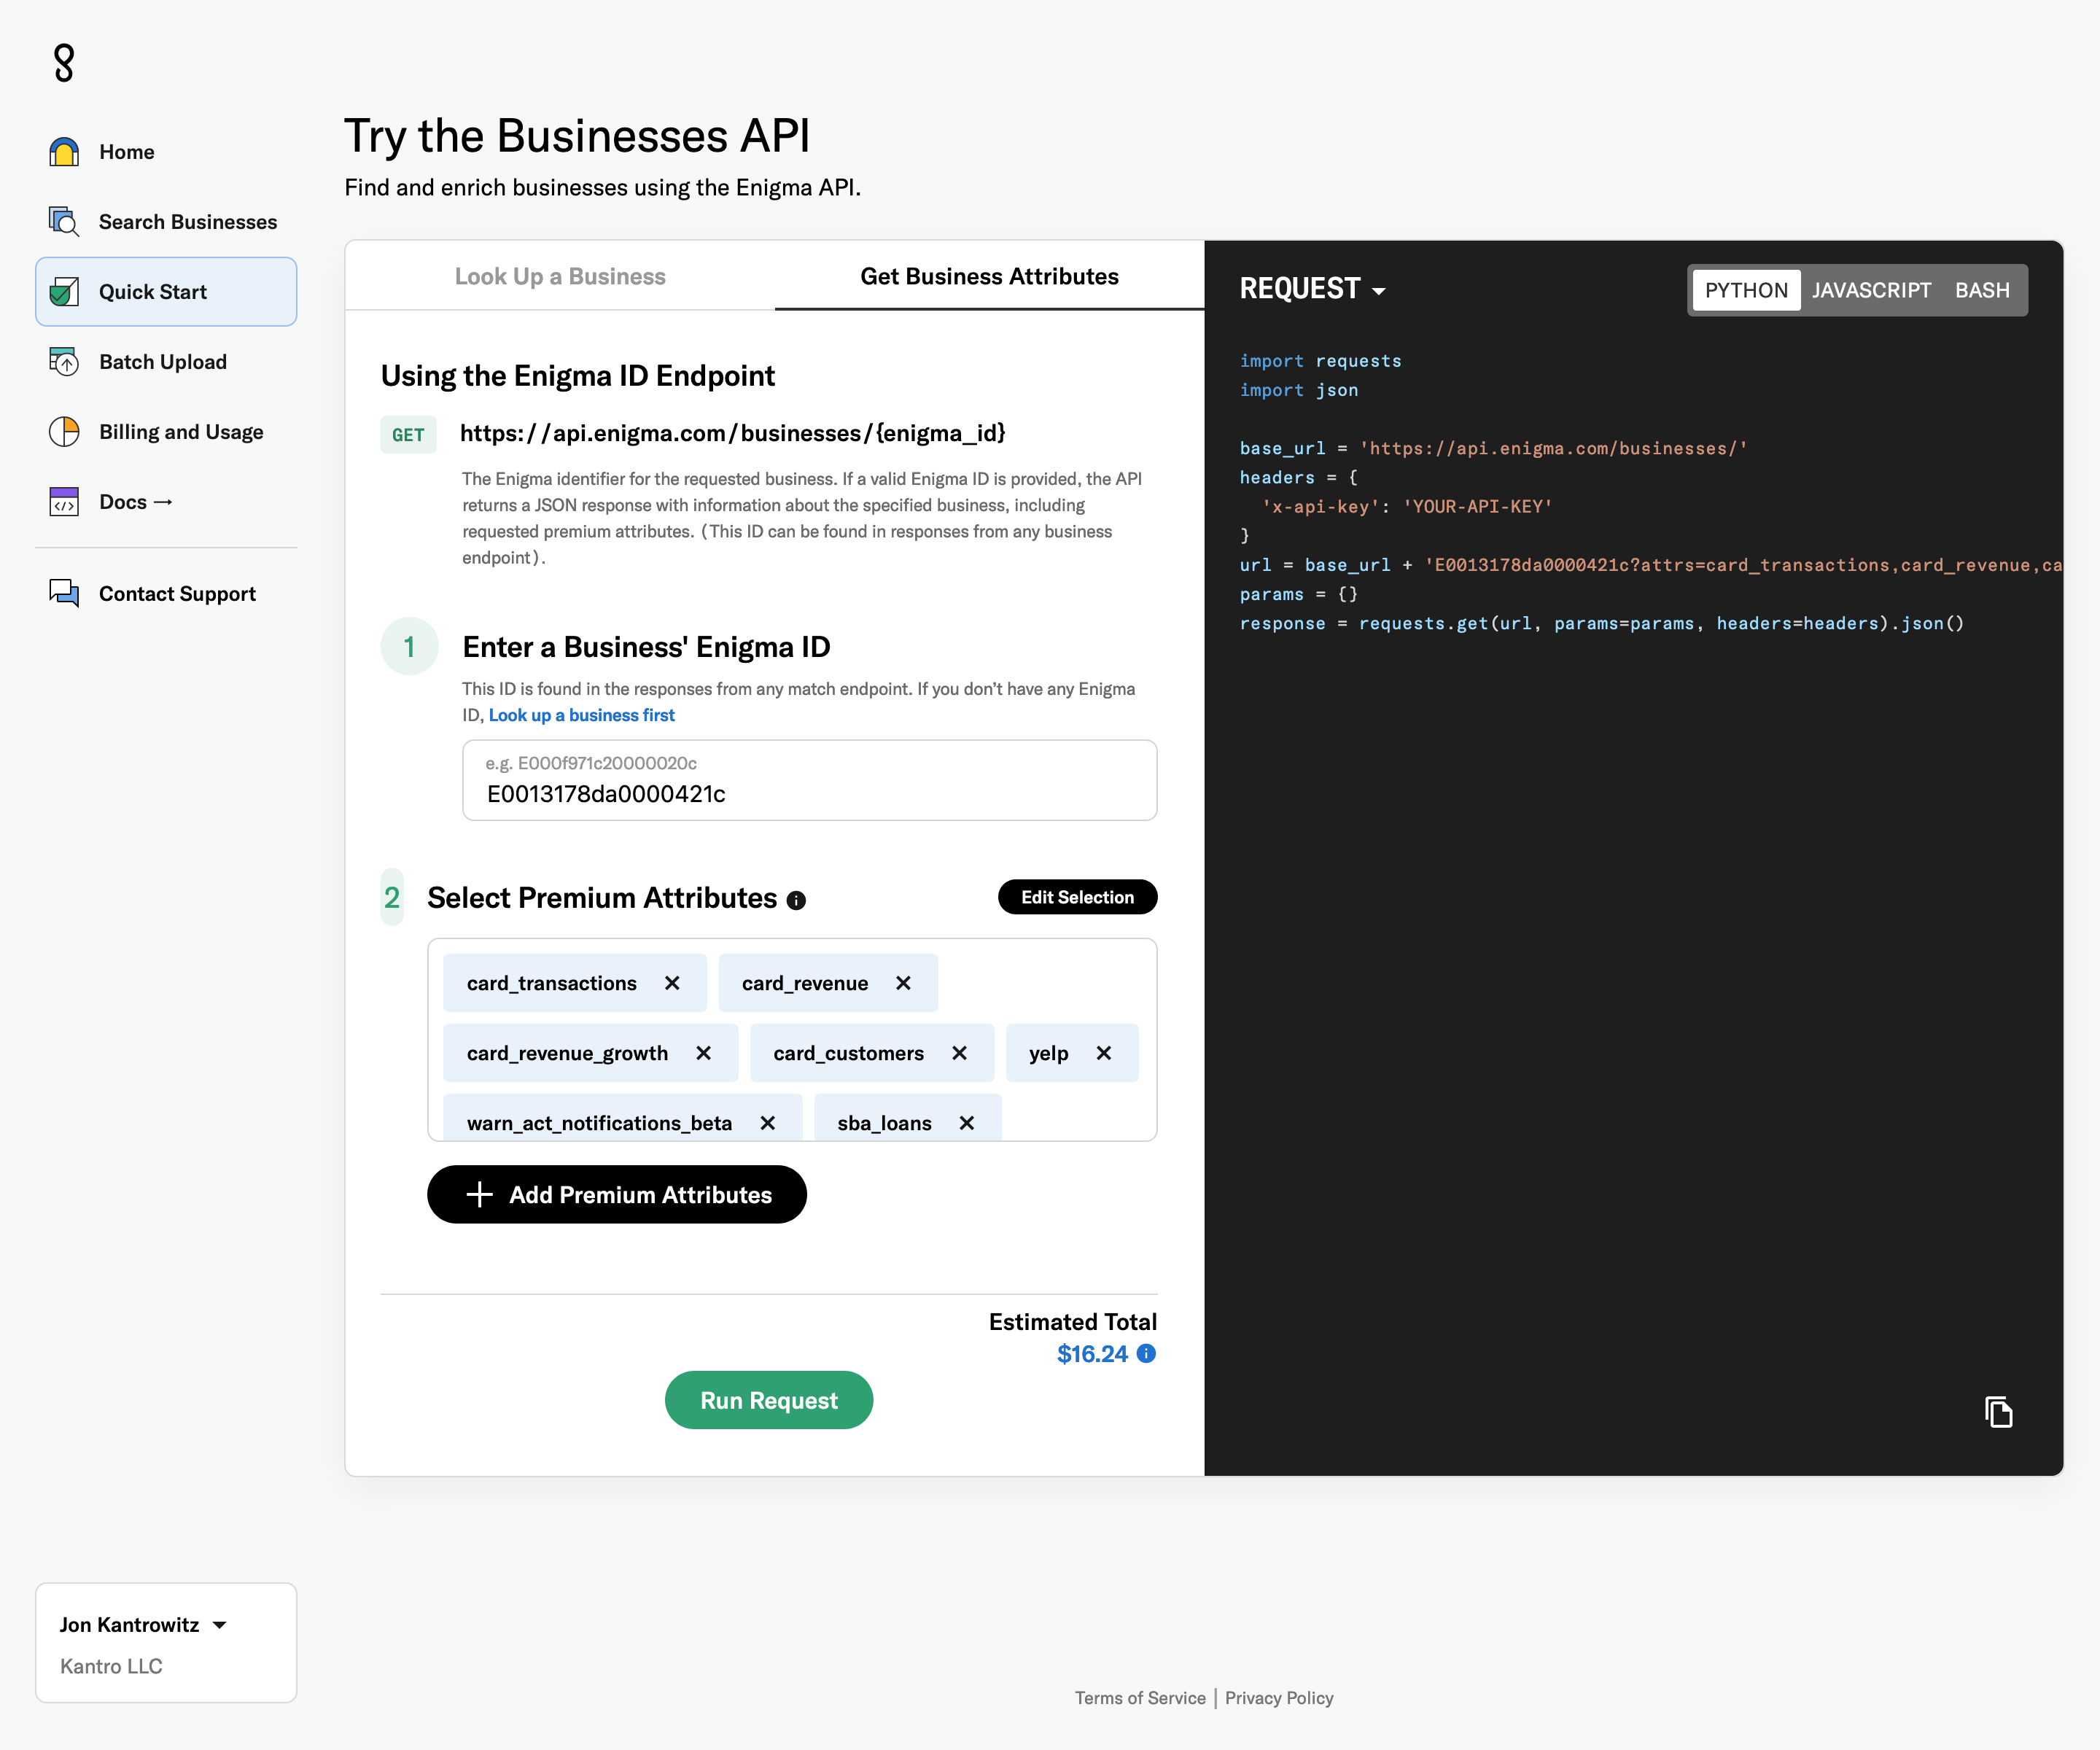Click the endpoint URL text
Viewport: 2100px width, 1750px height.
(732, 433)
